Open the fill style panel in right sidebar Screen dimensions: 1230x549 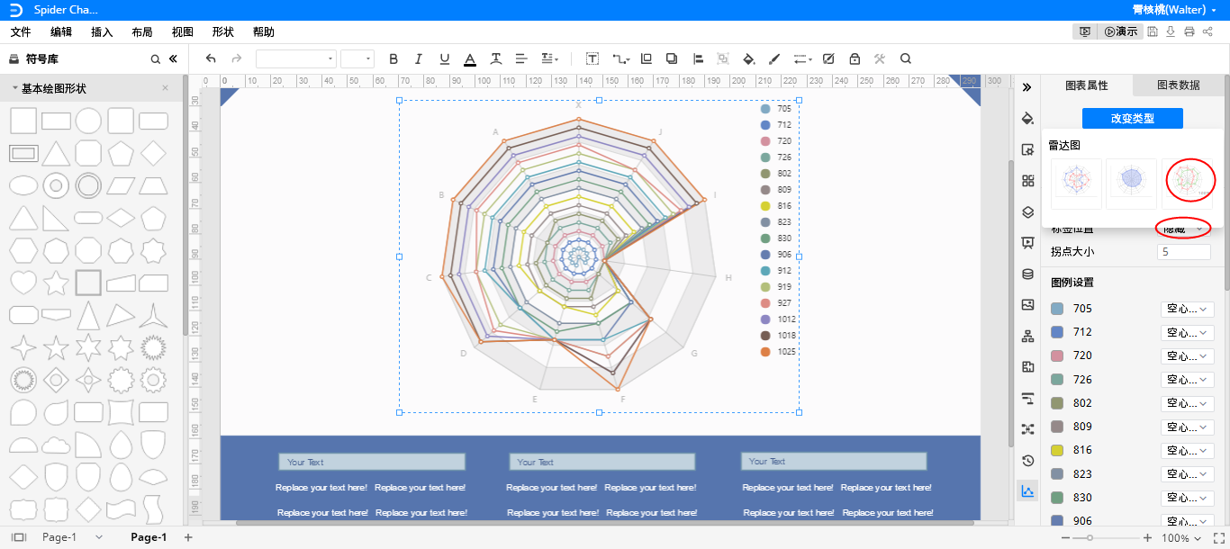(x=1028, y=119)
